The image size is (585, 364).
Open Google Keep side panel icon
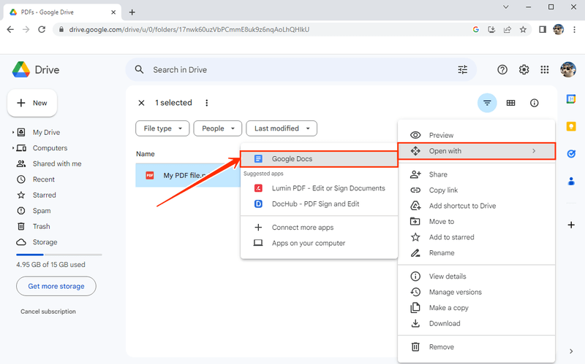pos(571,126)
